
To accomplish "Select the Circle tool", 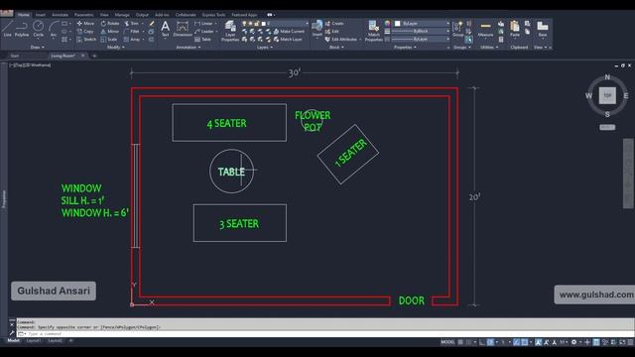I will point(38,29).
